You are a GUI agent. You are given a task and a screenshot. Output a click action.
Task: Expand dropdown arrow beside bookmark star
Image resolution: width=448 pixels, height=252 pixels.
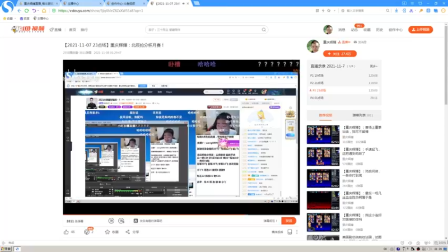coord(334,11)
